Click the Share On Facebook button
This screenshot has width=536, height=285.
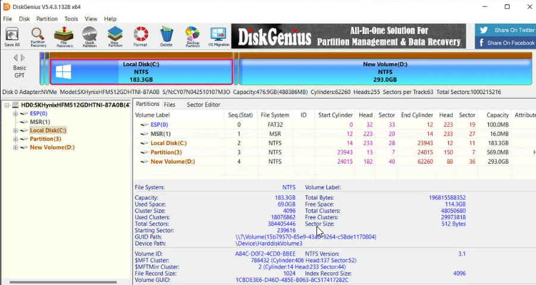click(505, 43)
